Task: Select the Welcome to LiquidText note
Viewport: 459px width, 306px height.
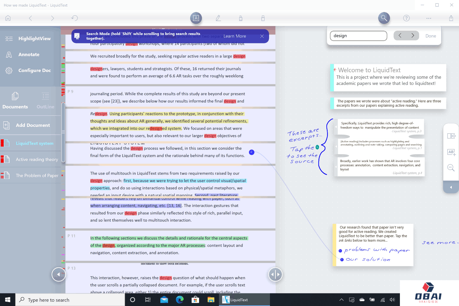Action: 388,78
